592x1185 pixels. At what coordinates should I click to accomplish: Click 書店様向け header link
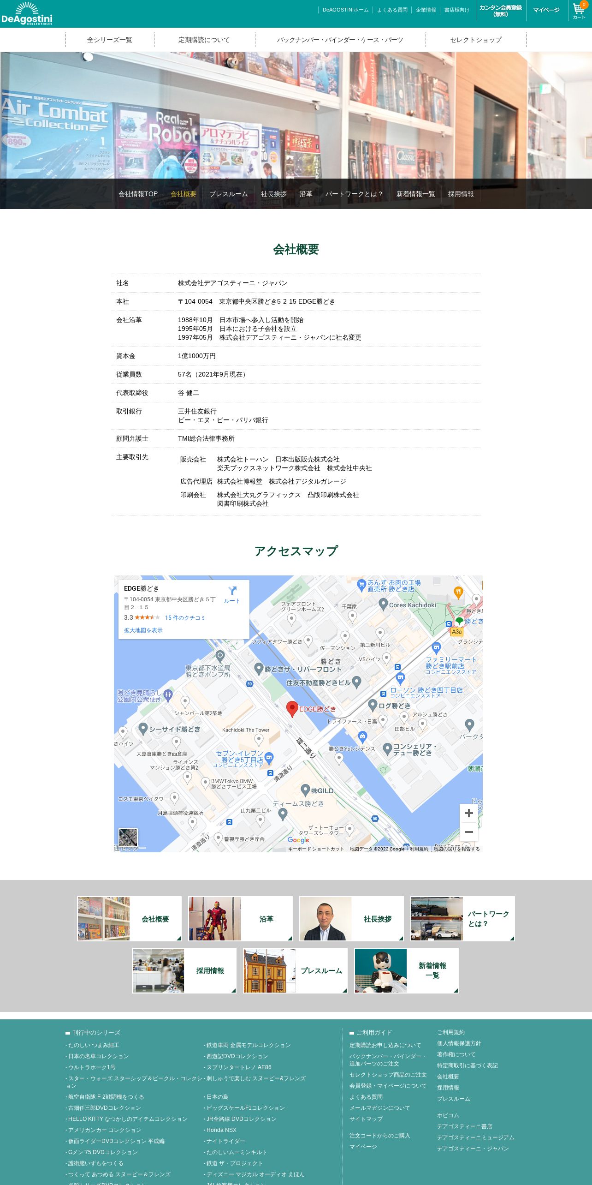pyautogui.click(x=457, y=10)
